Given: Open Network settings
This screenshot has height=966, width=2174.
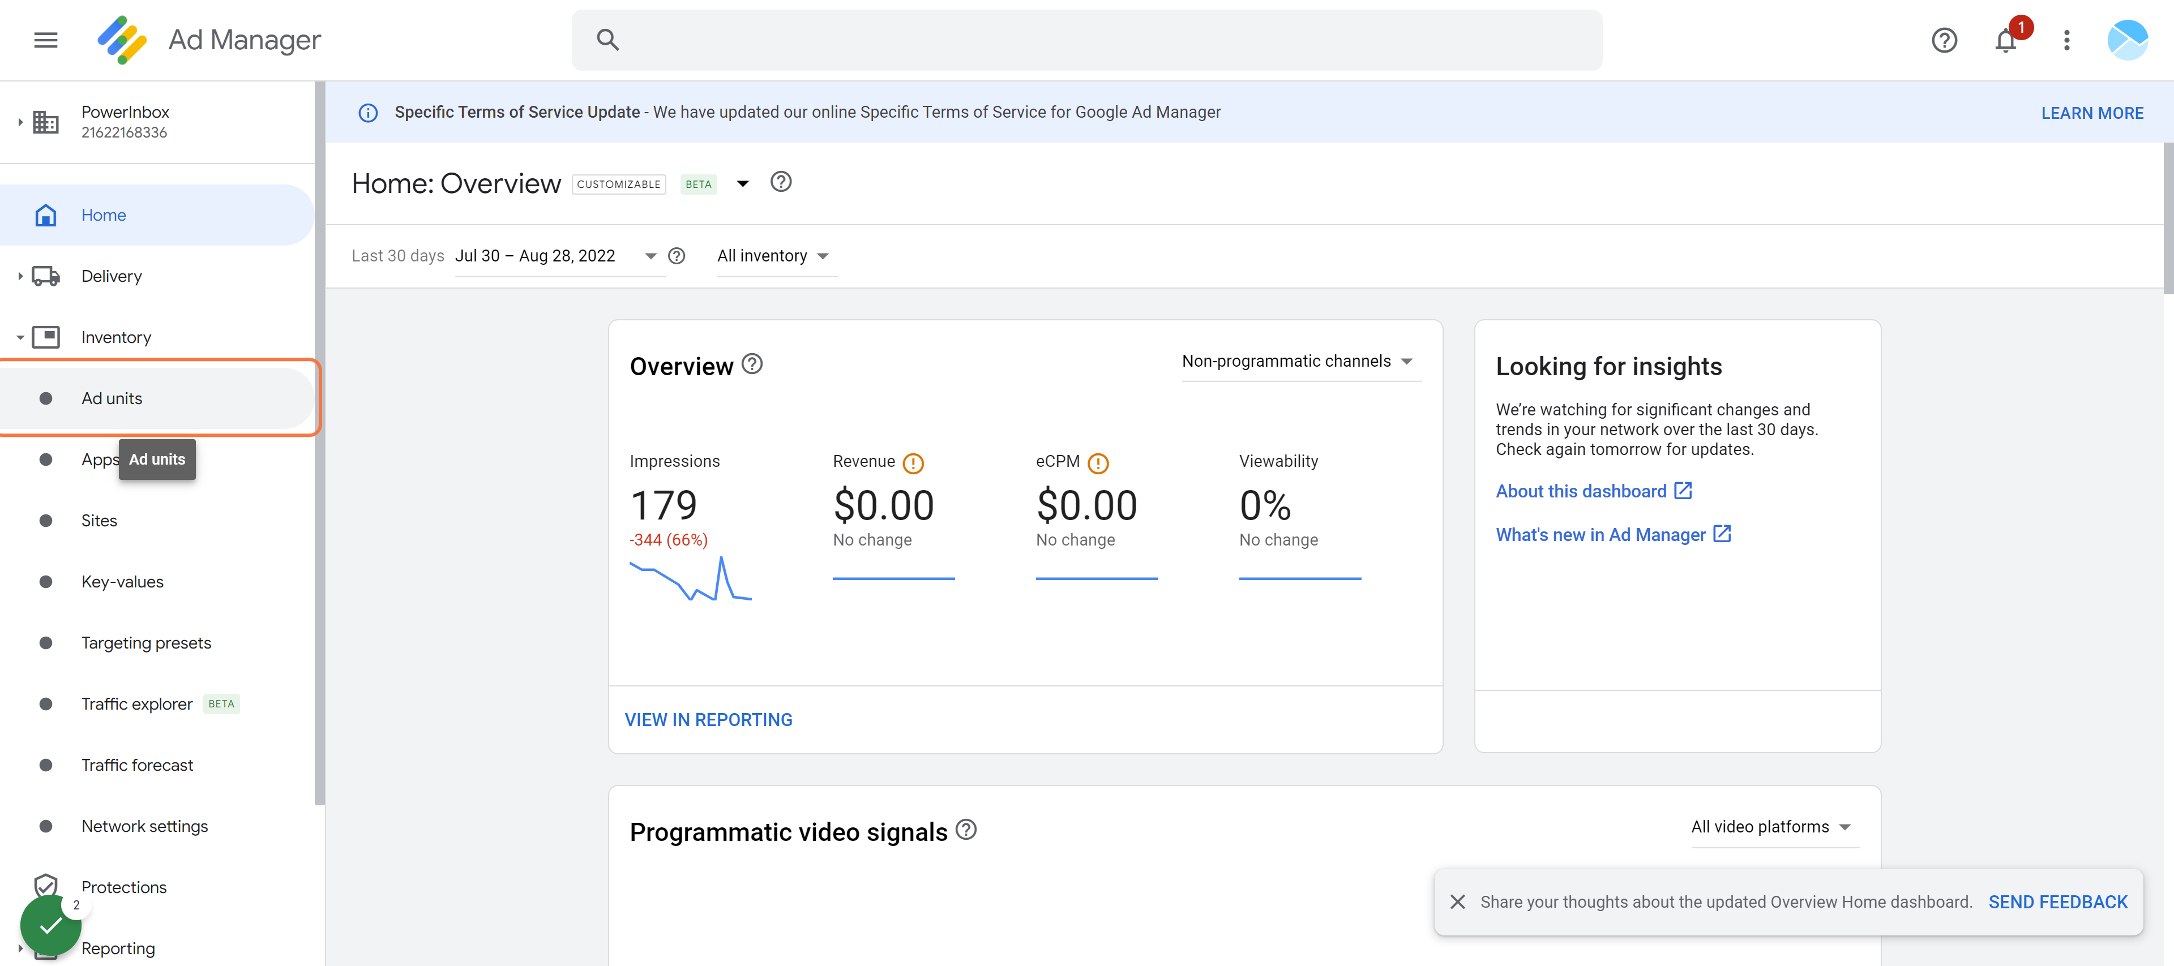Looking at the screenshot, I should pos(157,826).
